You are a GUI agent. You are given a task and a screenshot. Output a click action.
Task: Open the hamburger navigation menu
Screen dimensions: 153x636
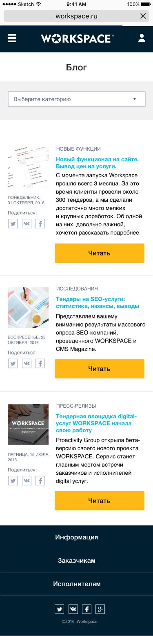coord(12,38)
